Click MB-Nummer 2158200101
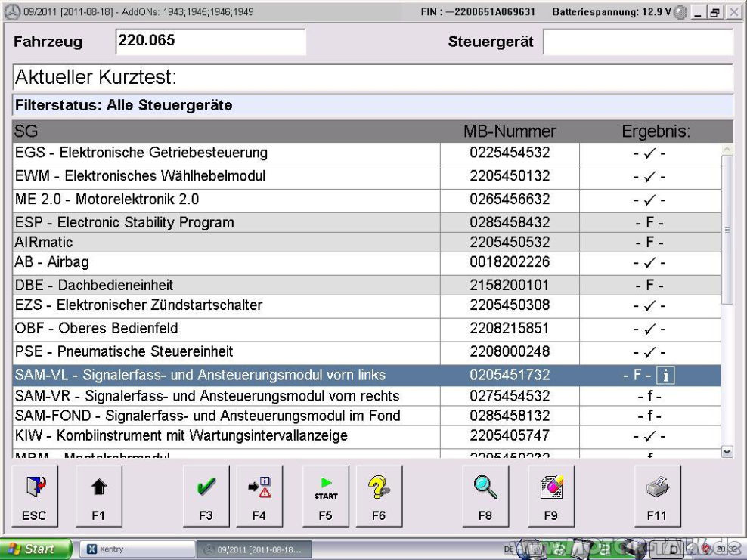Screen dimensions: 747x560 (x=510, y=285)
